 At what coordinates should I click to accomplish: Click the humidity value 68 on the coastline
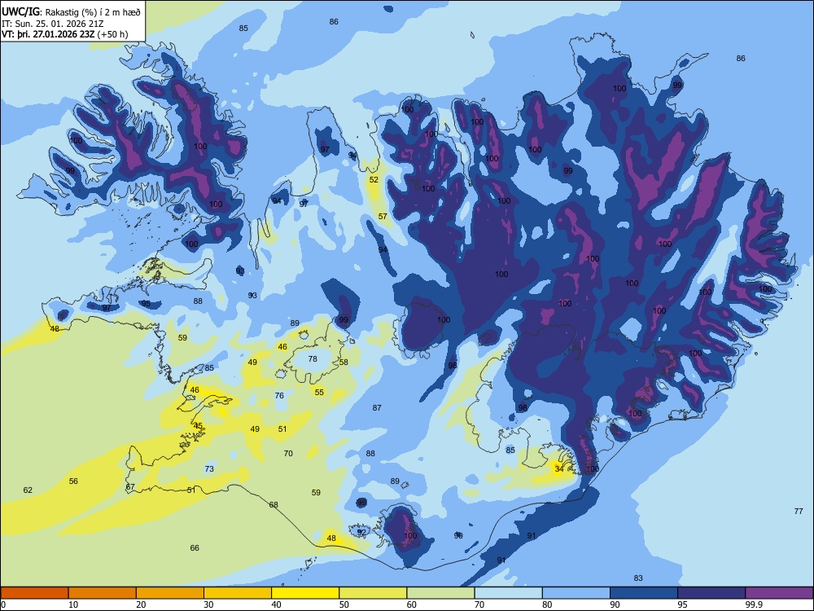coord(274,504)
